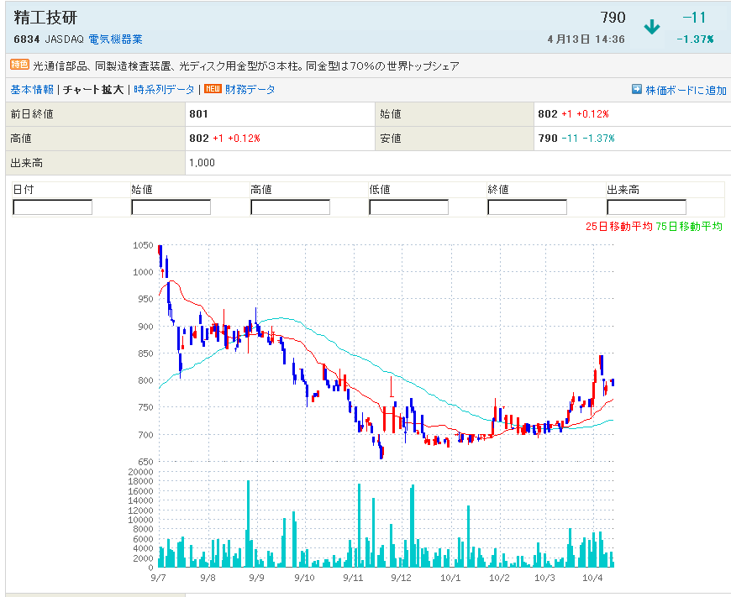Screen dimensions: 731x597
Task: Select the チャート拡大 tab
Action: [93, 90]
